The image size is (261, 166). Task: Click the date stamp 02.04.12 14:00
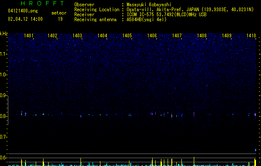pyautogui.click(x=25, y=19)
